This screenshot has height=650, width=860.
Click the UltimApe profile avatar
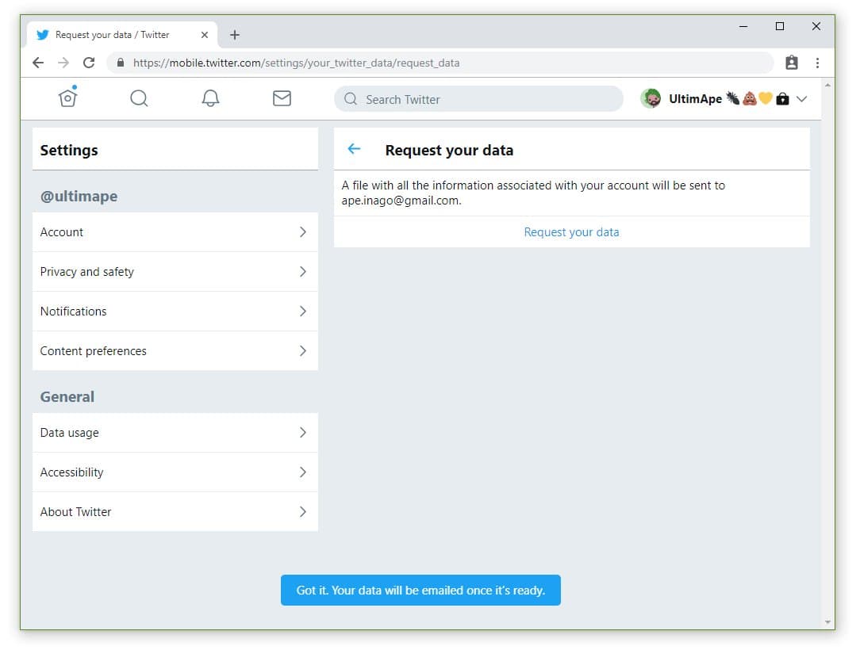[651, 99]
